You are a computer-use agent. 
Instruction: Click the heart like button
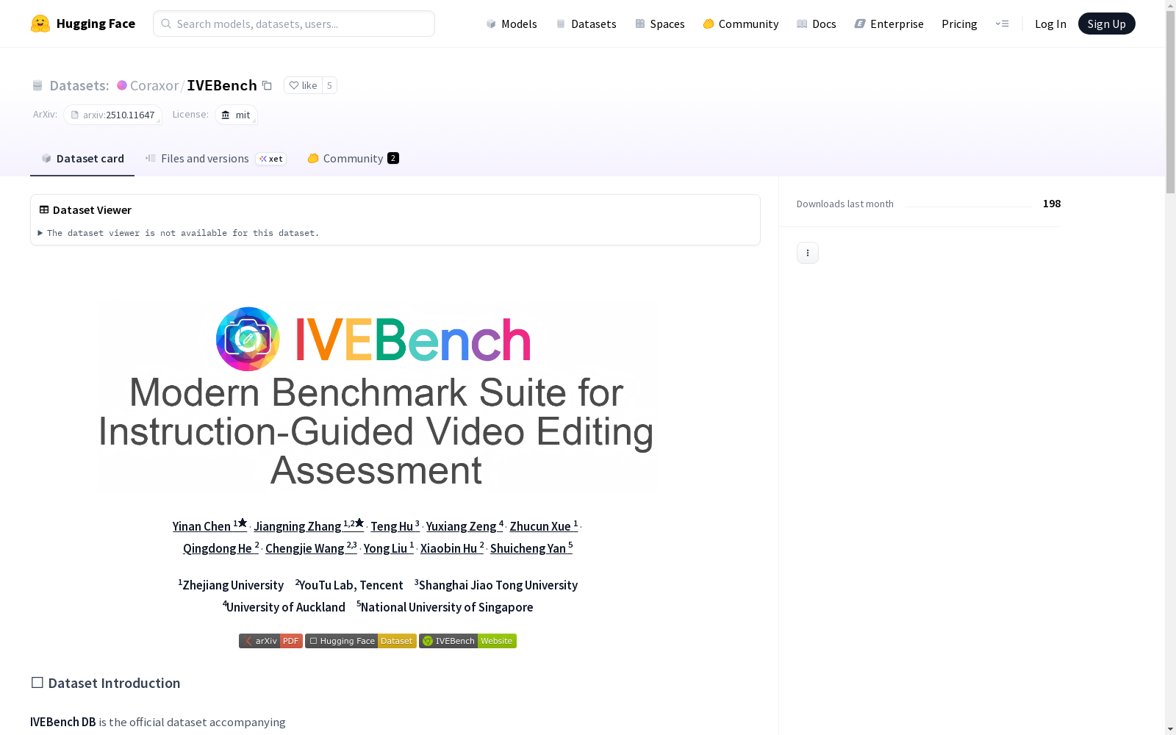(303, 85)
